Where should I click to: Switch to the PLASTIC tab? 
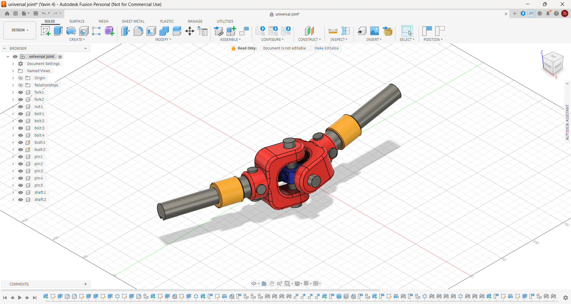tap(167, 21)
